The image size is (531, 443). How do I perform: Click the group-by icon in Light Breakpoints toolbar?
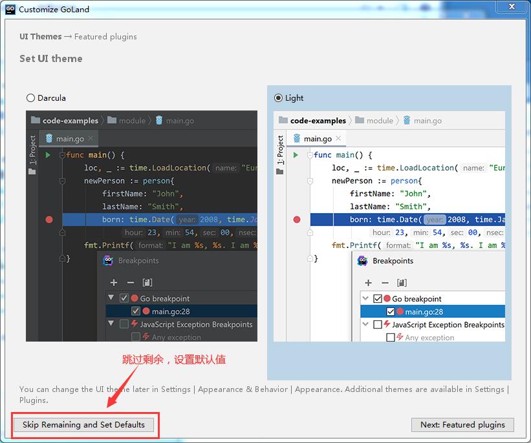pos(402,283)
